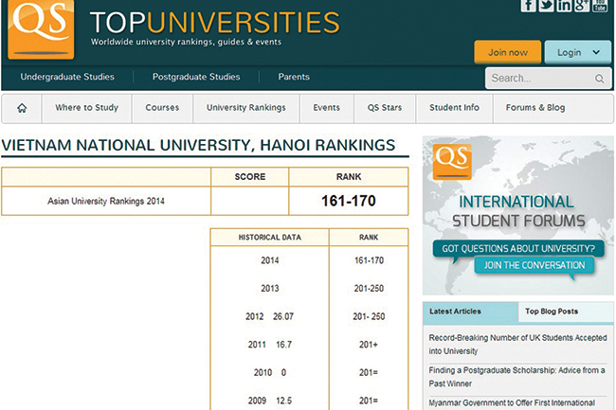
Task: Open Finding a Postgraduate Scholarship article
Action: [x=517, y=377]
